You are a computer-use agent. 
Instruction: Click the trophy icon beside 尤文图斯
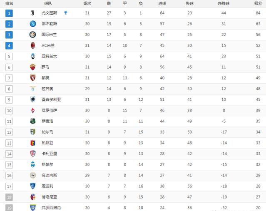tap(66, 13)
